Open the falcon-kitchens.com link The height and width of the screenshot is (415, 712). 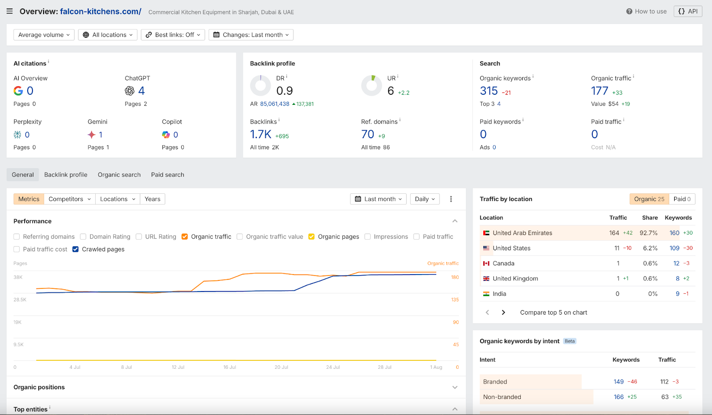tap(101, 12)
